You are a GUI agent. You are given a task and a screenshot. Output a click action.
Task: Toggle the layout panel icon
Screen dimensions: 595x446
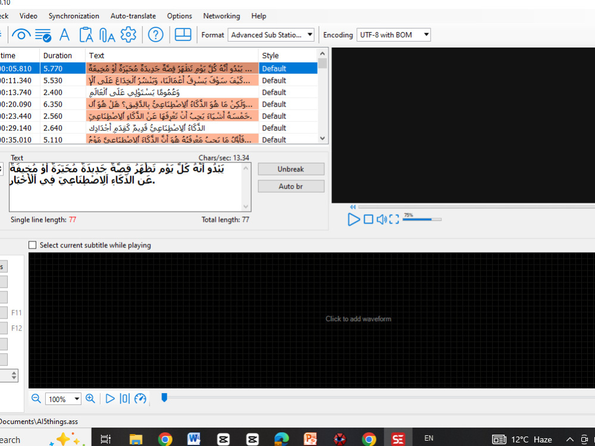coord(183,34)
